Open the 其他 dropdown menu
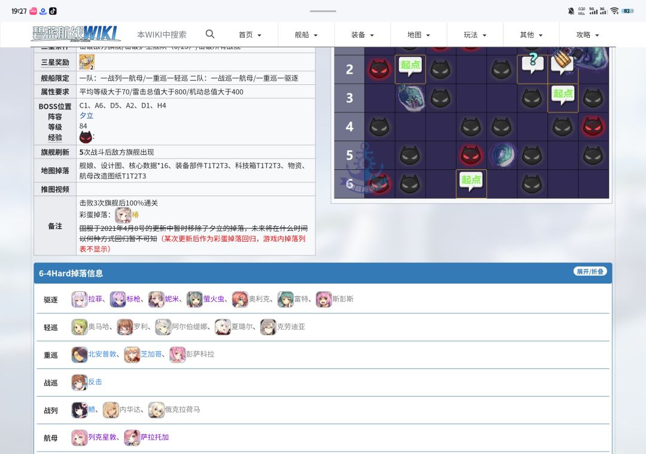This screenshot has height=454, width=646. point(531,35)
